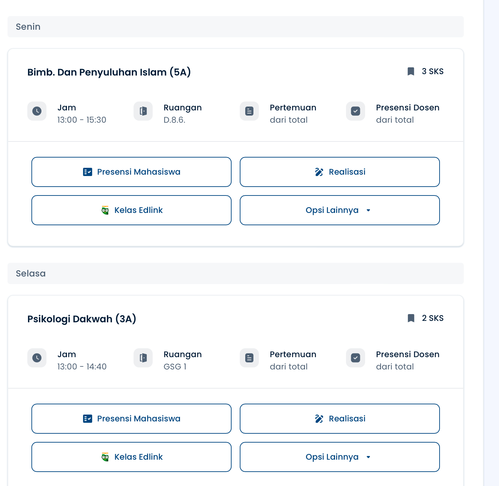Open Kelas Edlink for Psikologi Dakwah
This screenshot has width=499, height=486.
[131, 457]
